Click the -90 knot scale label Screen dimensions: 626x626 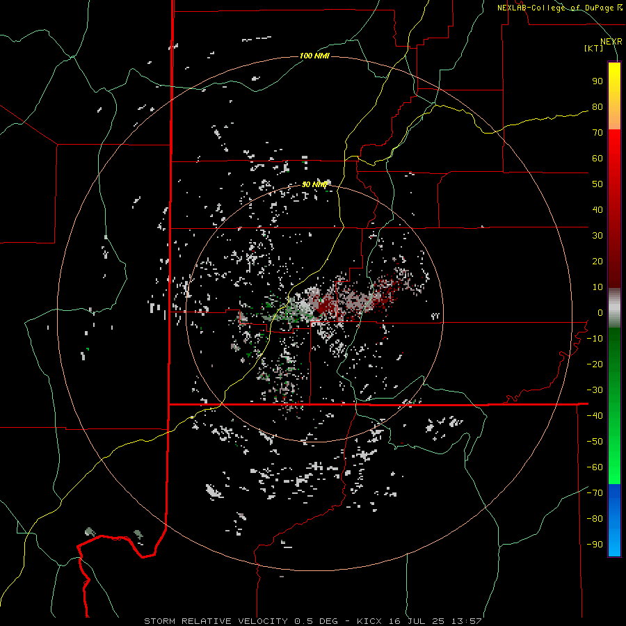595,545
